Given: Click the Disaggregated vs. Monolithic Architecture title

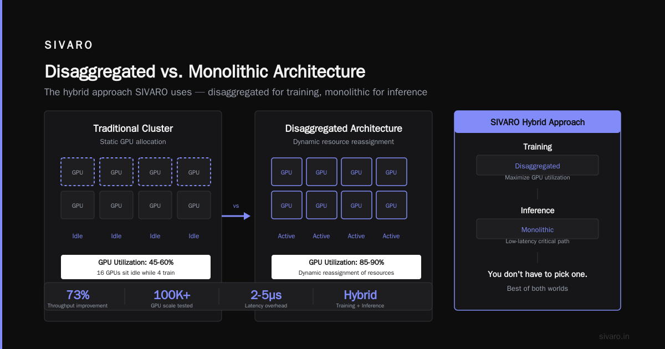Looking at the screenshot, I should 205,72.
